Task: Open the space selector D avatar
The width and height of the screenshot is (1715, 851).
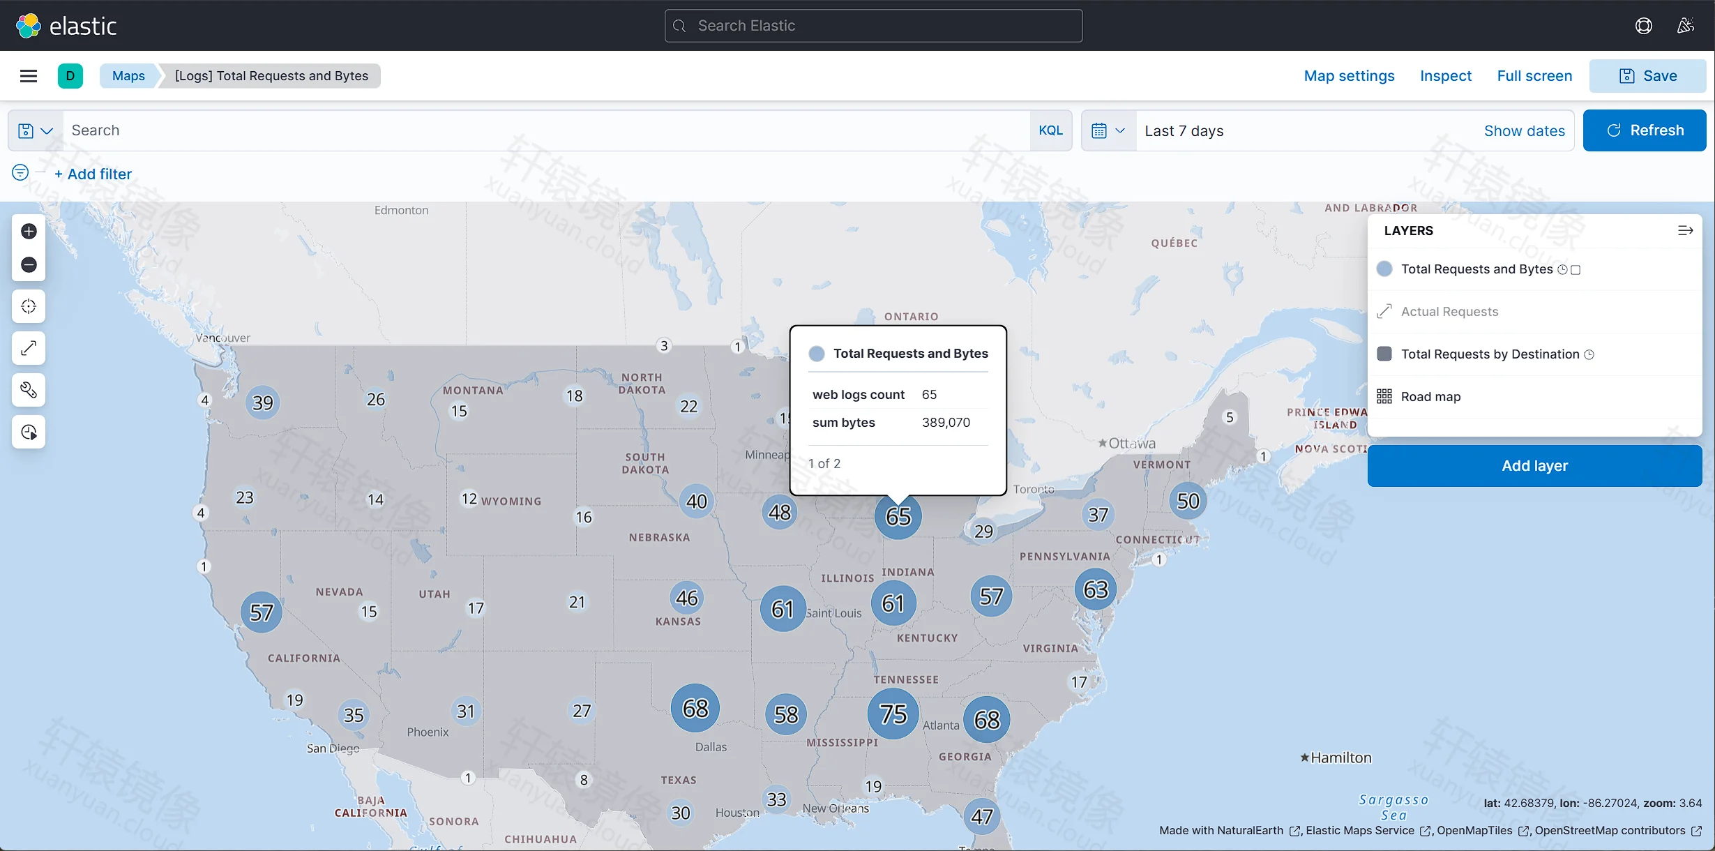Action: click(x=70, y=76)
